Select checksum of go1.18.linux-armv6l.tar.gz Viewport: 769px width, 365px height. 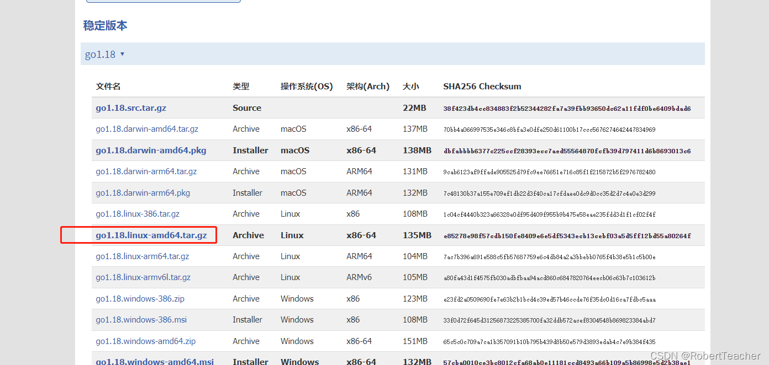550,278
